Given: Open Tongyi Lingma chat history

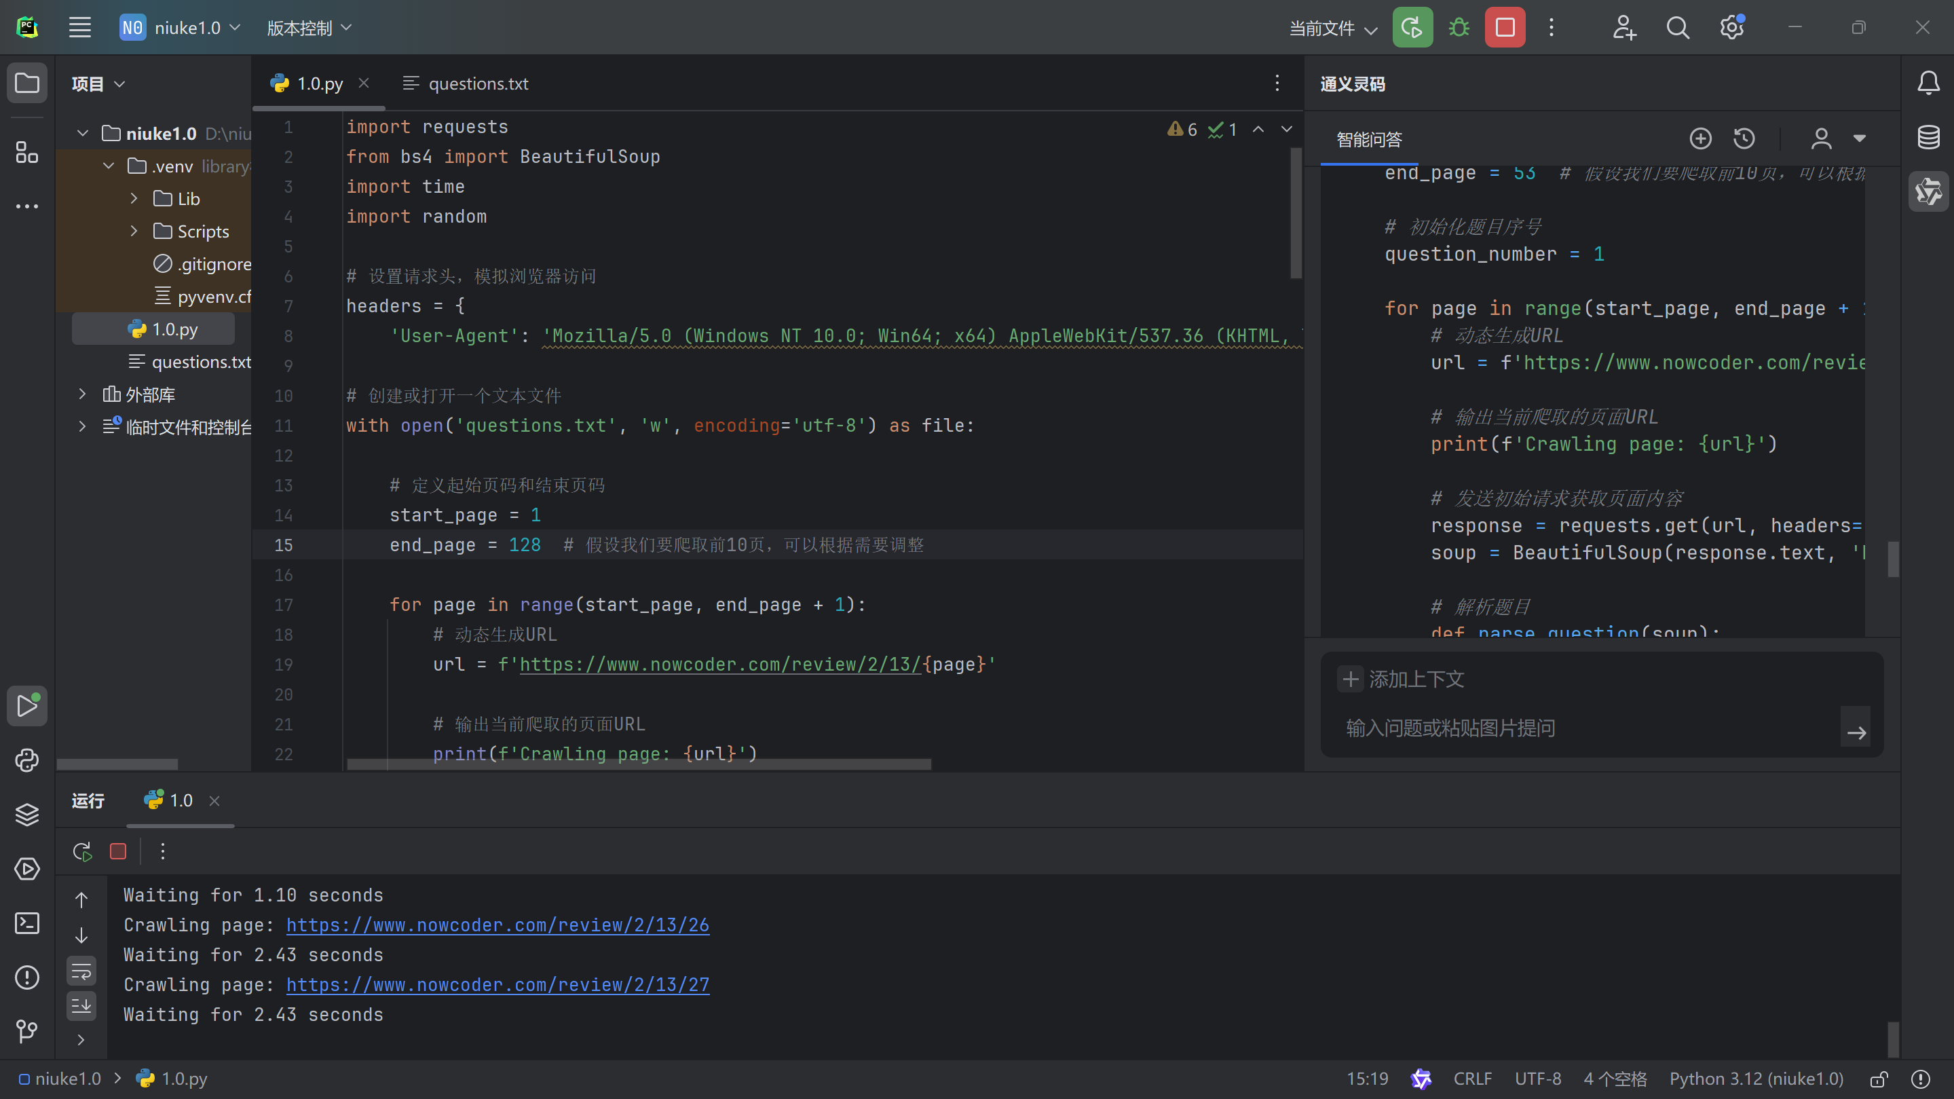Looking at the screenshot, I should (x=1744, y=138).
